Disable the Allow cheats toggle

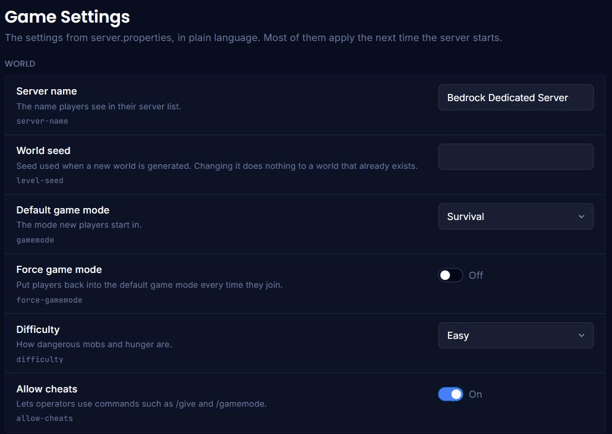pyautogui.click(x=450, y=394)
